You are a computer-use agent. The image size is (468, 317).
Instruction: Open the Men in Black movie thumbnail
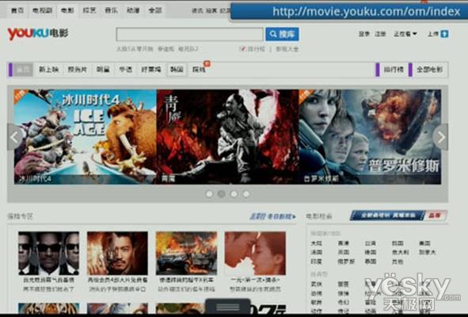click(x=48, y=253)
